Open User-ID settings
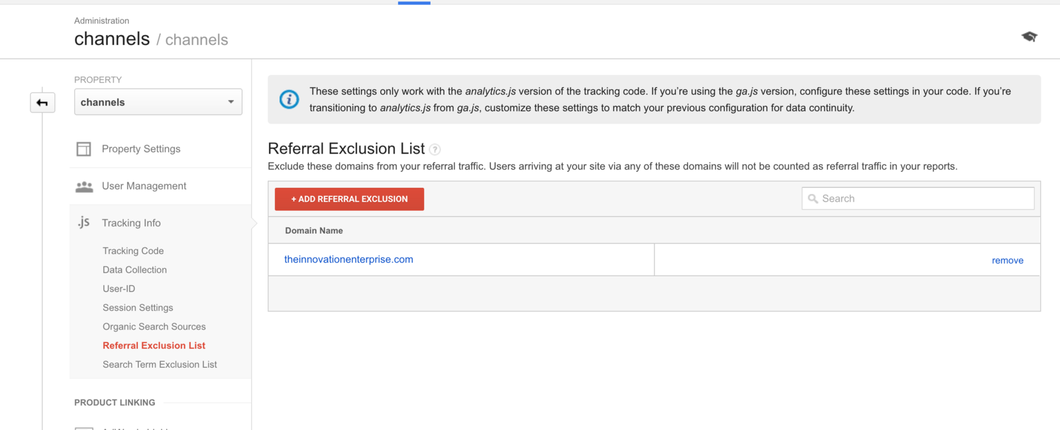The image size is (1060, 430). (119, 288)
